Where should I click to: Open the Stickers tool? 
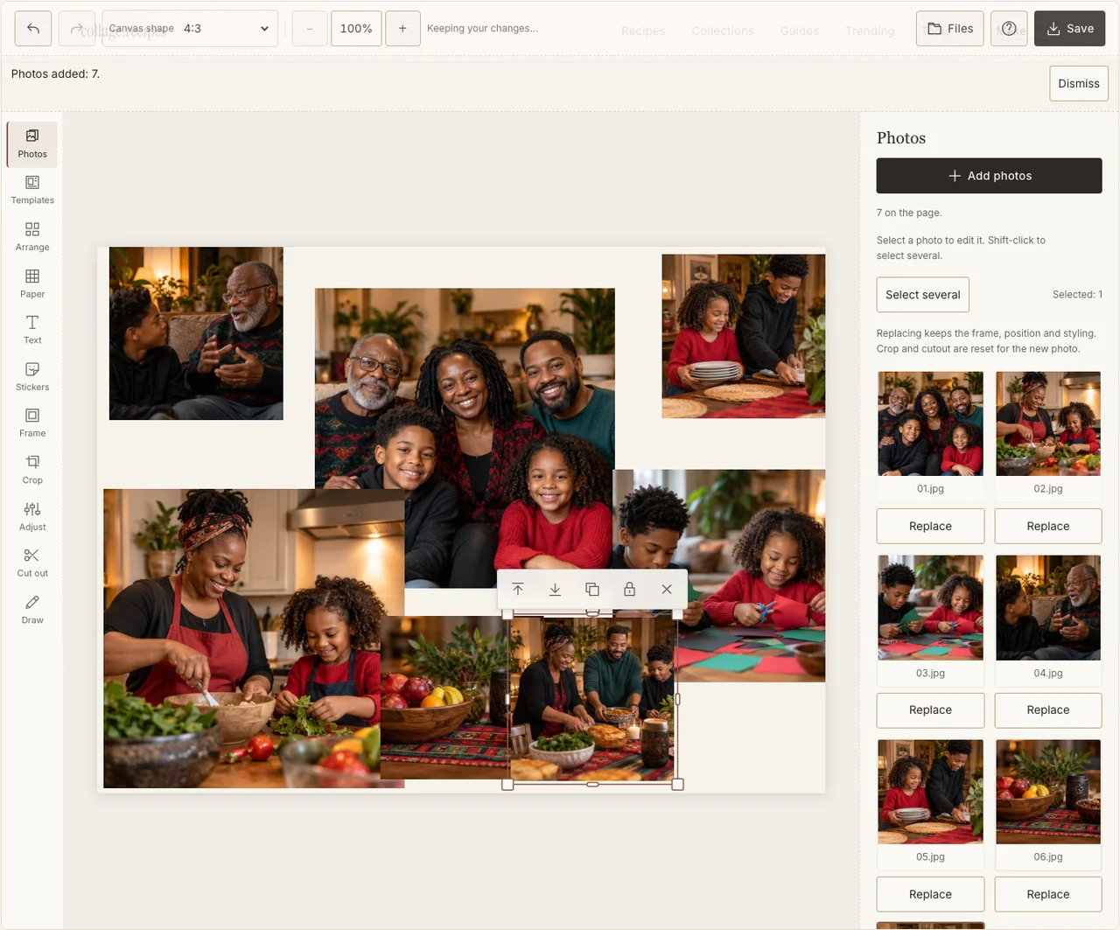[32, 376]
